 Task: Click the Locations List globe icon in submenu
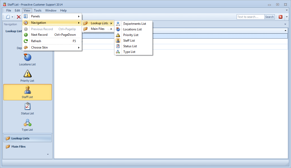click(118, 29)
